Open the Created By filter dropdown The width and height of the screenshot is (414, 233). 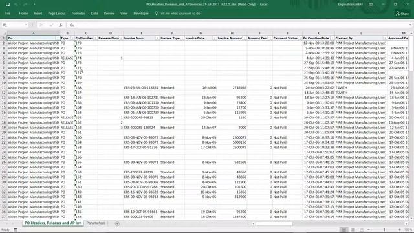click(x=385, y=38)
